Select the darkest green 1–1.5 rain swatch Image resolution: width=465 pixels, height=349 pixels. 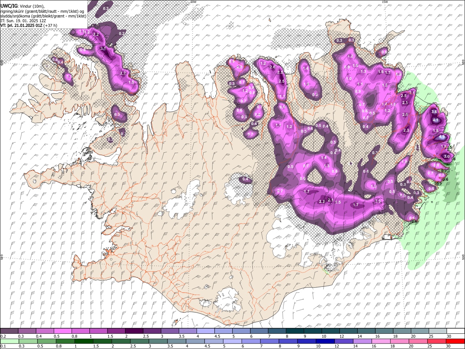point(84,341)
